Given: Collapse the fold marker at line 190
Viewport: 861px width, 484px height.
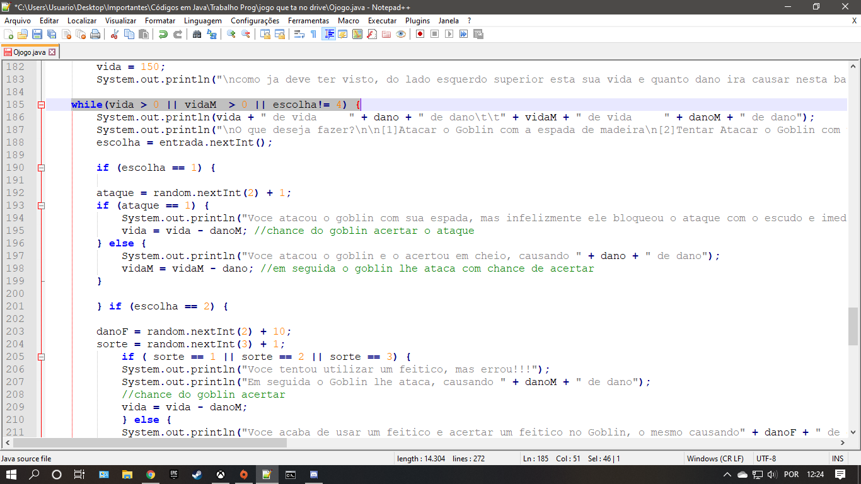Looking at the screenshot, I should point(42,168).
